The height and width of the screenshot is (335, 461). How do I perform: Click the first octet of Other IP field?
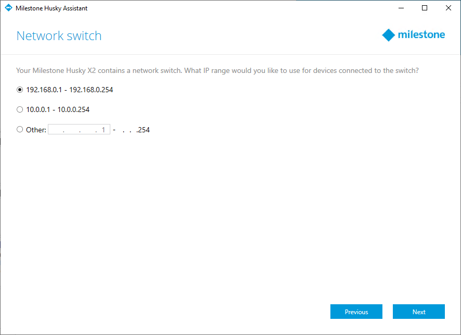pos(56,130)
